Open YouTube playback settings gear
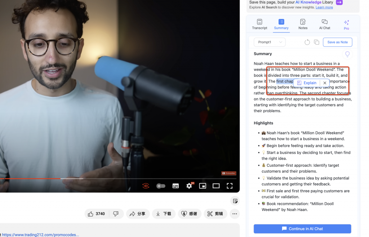Viewport: 369px width, 237px height. (x=189, y=185)
